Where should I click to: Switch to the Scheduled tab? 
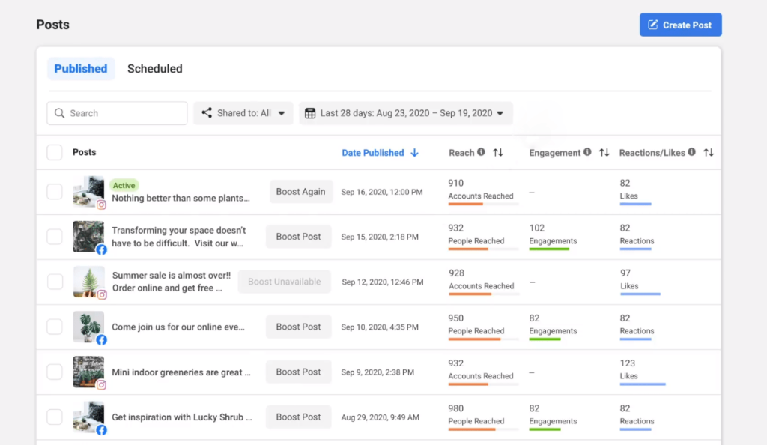154,68
